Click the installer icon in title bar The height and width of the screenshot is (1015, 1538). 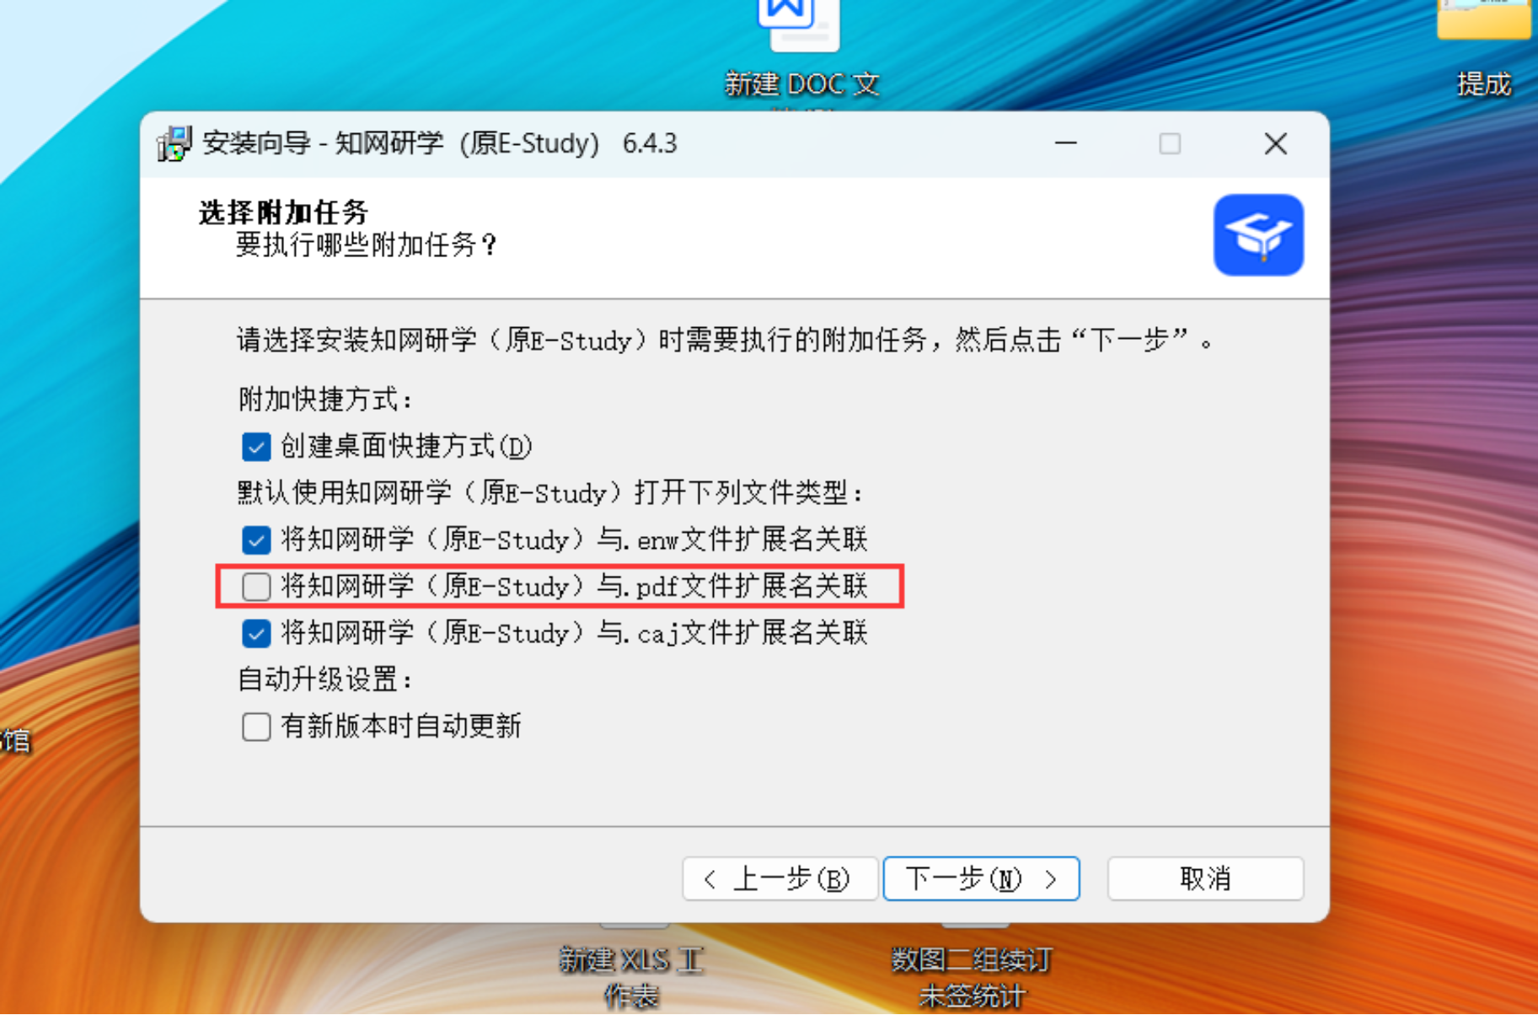tap(174, 144)
